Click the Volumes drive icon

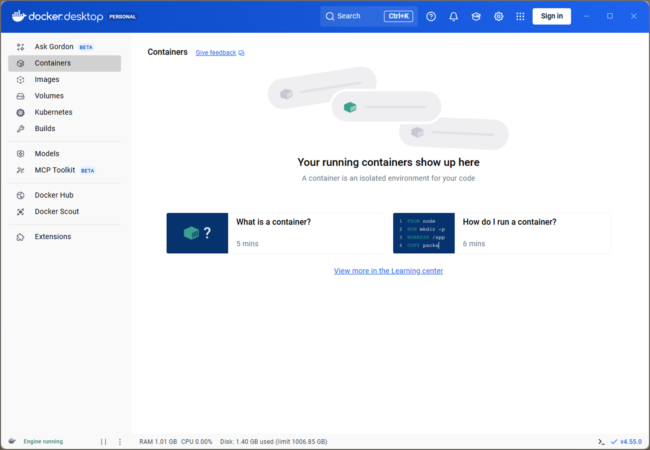20,96
